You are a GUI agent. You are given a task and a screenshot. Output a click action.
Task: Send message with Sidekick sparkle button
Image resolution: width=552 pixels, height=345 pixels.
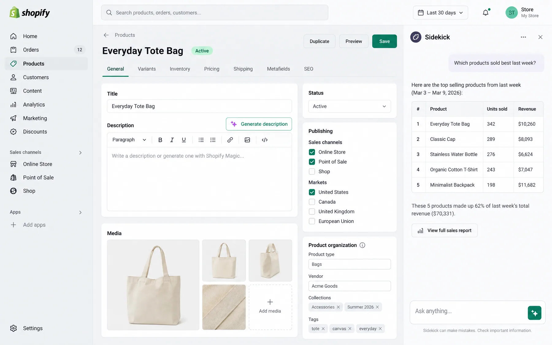[x=535, y=313]
